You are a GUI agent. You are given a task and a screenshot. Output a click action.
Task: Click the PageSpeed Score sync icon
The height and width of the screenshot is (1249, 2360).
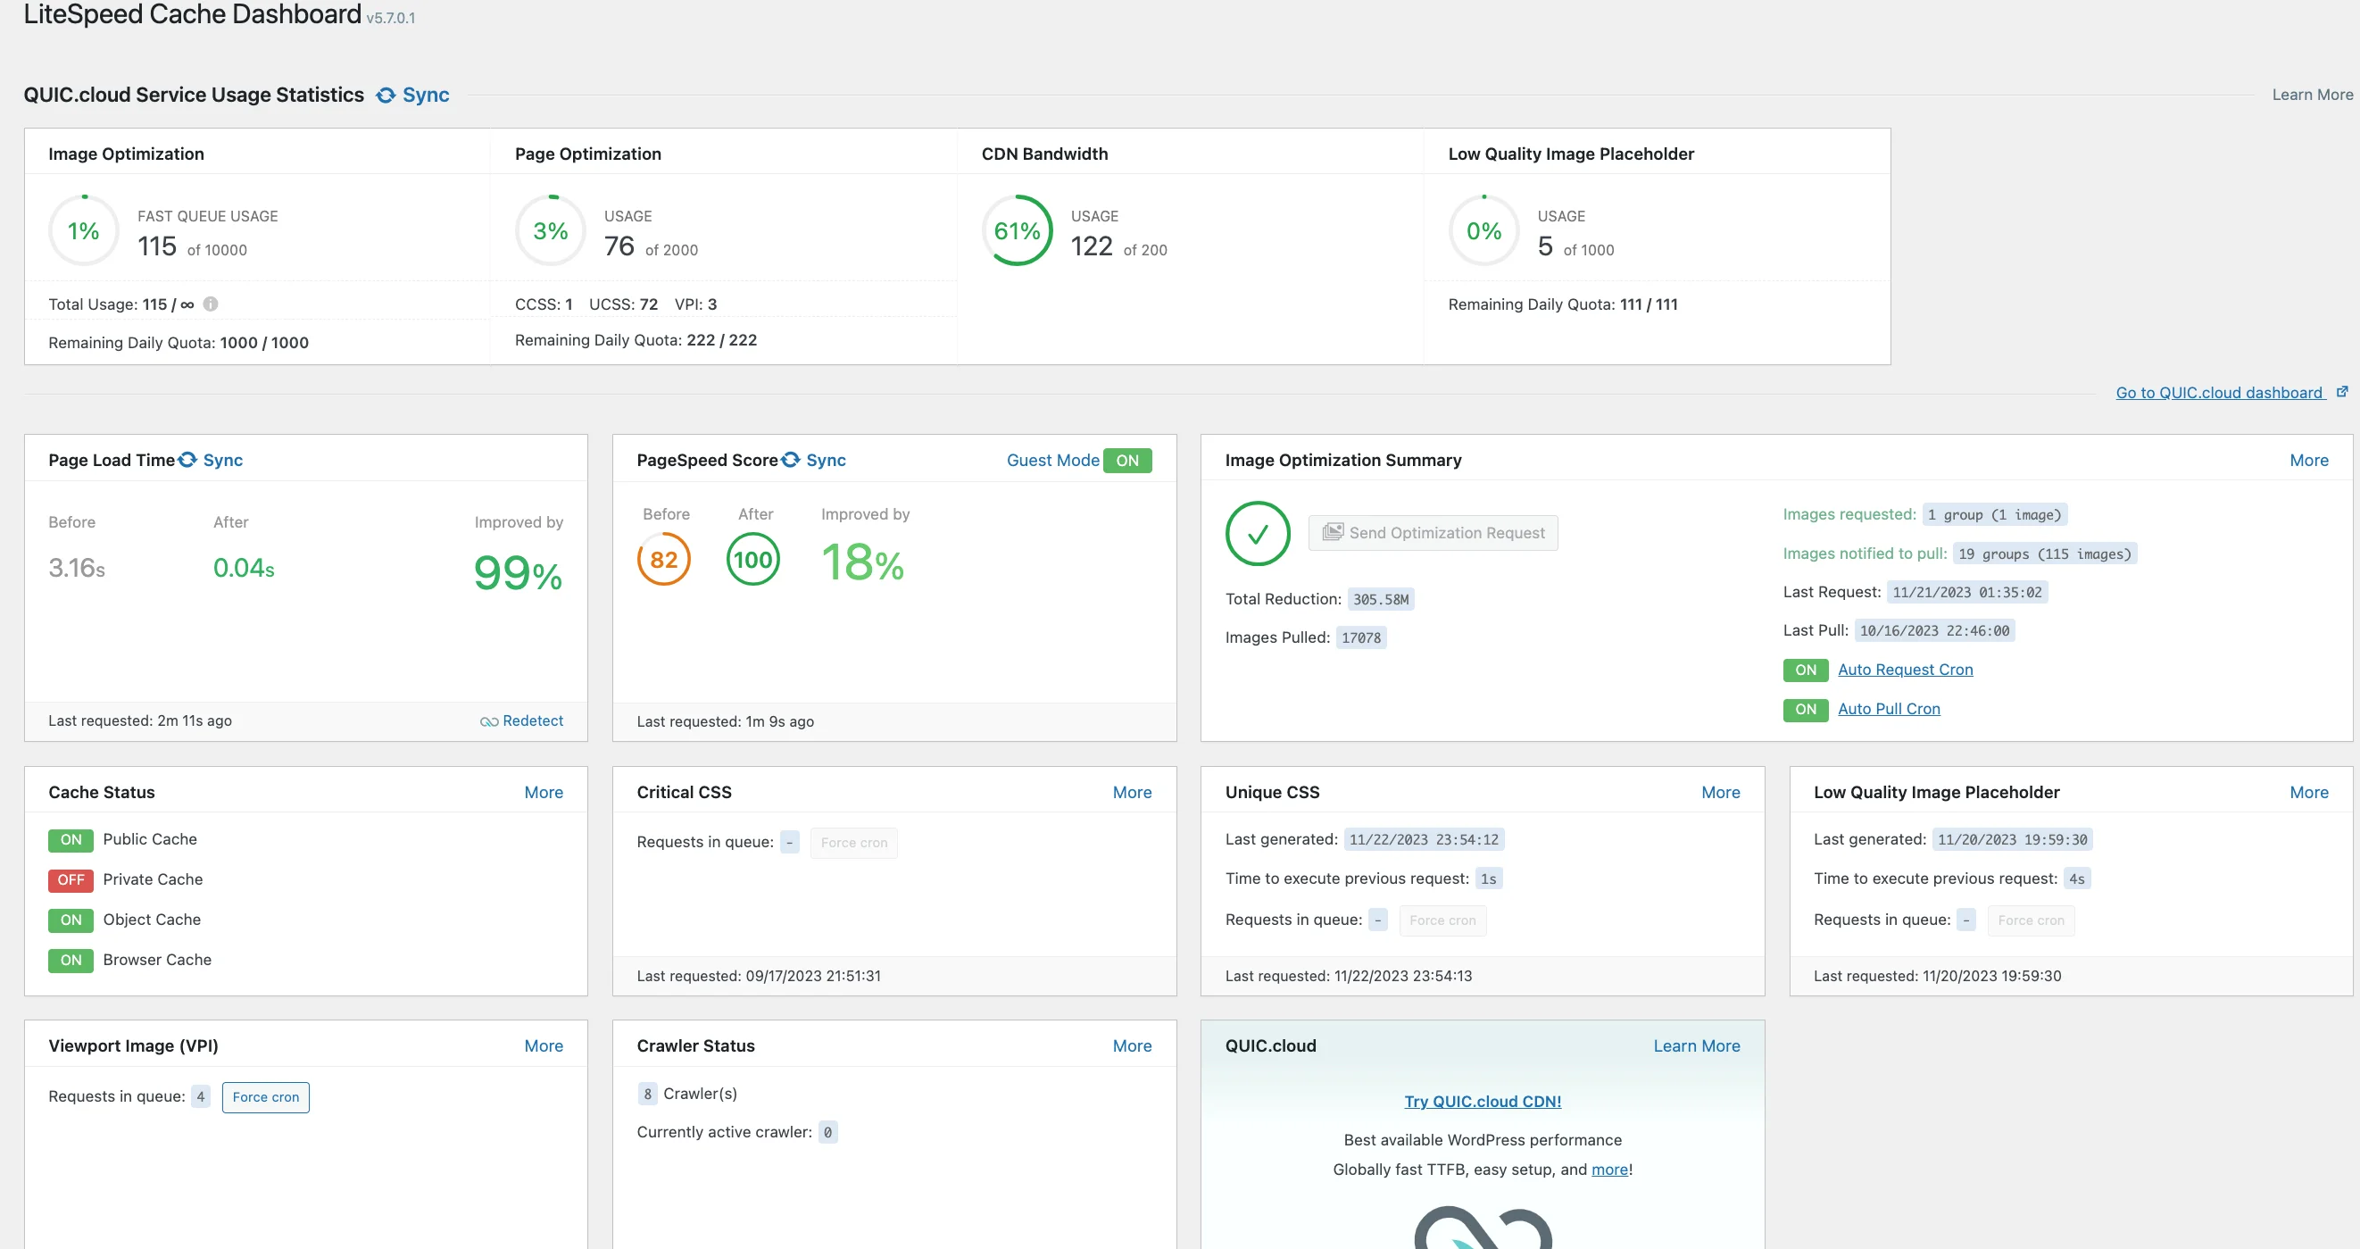point(791,460)
